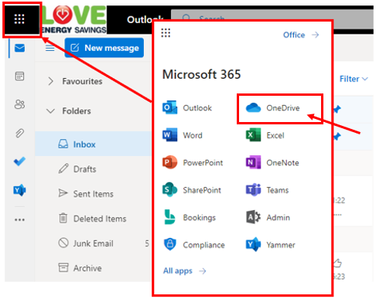Open OneNote from the app list

[272, 162]
